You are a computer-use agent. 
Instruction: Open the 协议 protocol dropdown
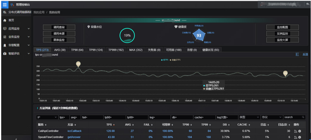coord(272,117)
